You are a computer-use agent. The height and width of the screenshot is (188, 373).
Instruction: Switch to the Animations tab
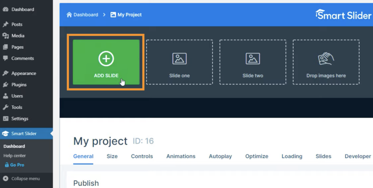point(181,156)
